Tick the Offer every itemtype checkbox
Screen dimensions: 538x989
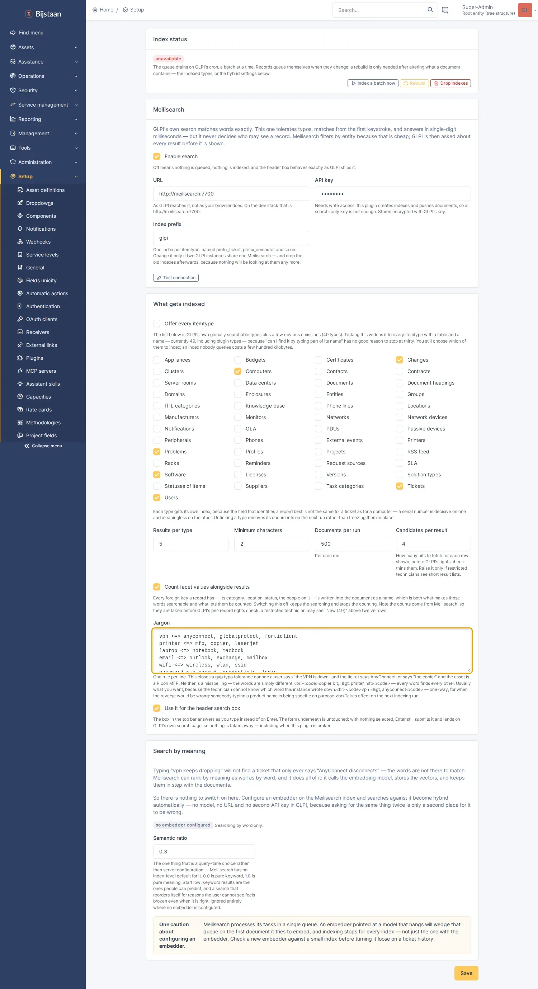157,324
